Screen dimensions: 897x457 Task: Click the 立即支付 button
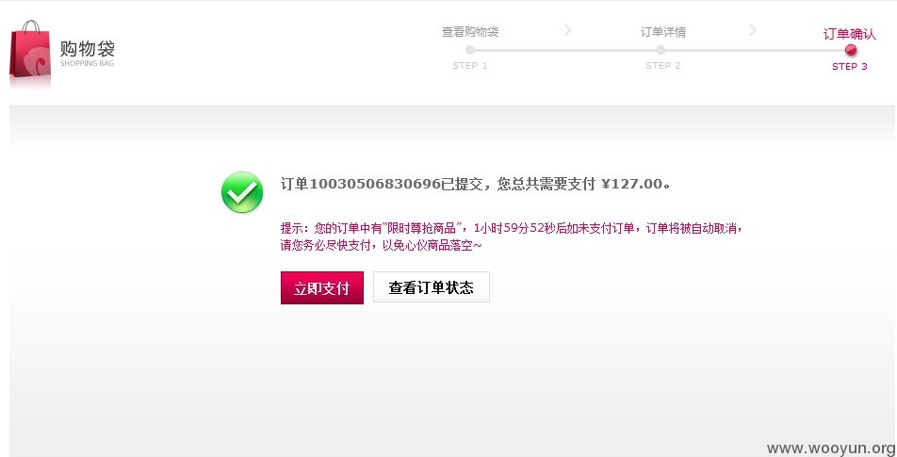(322, 287)
